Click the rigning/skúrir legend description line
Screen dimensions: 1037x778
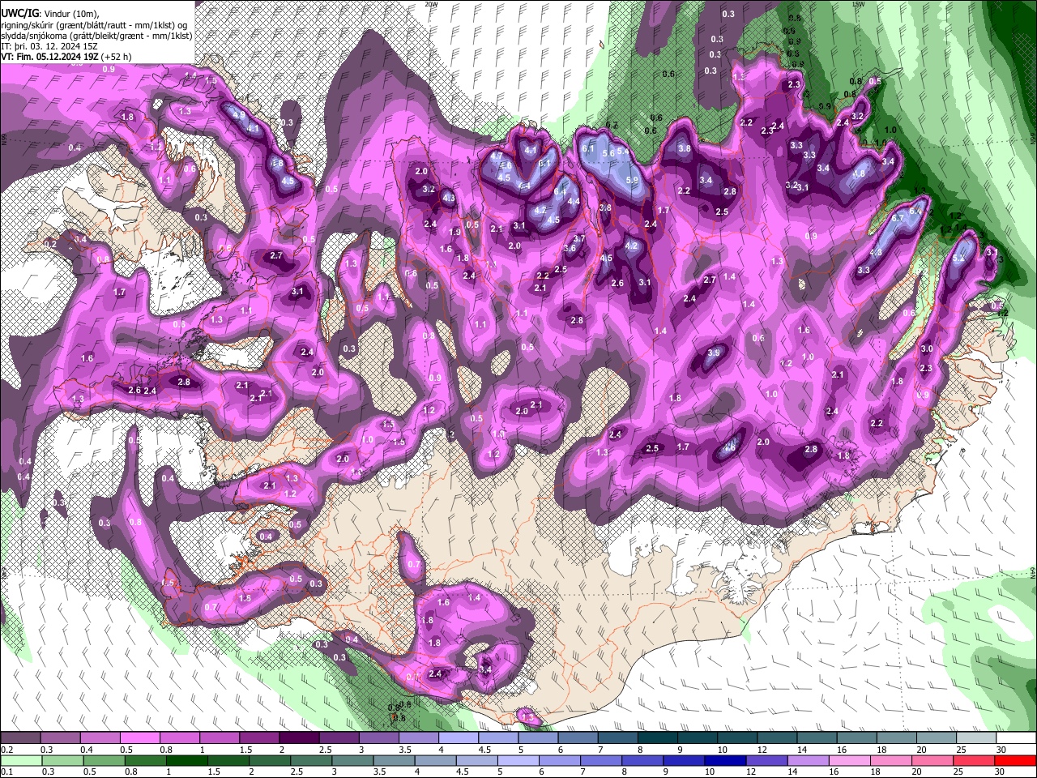coord(94,25)
